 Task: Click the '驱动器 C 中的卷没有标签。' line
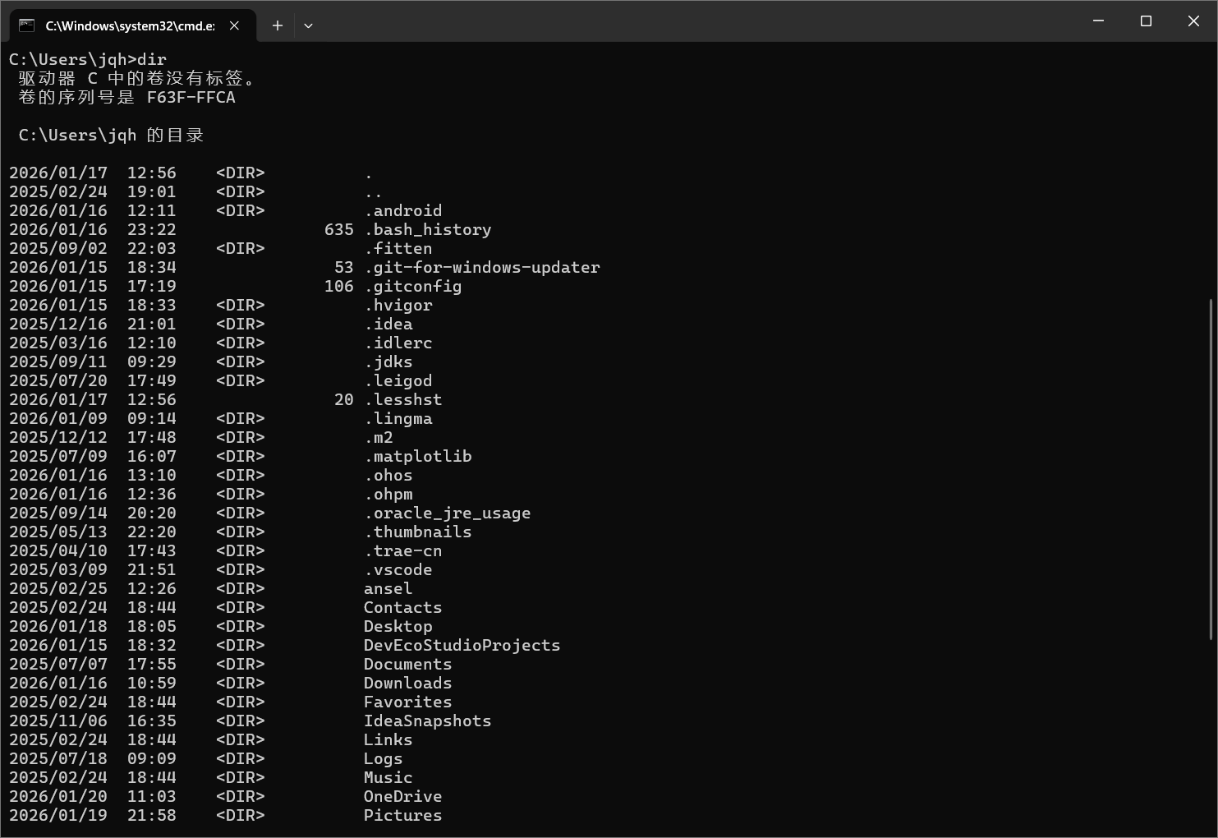click(137, 78)
